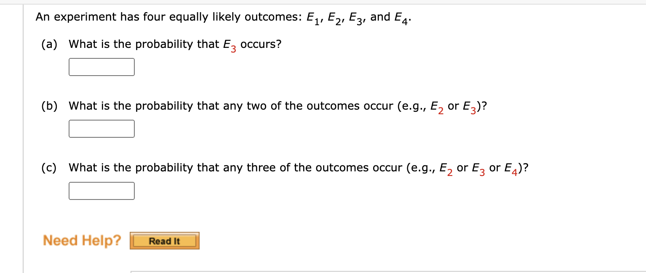The width and height of the screenshot is (646, 273).
Task: Click the text entry box for two-outcome probability
Action: (101, 129)
